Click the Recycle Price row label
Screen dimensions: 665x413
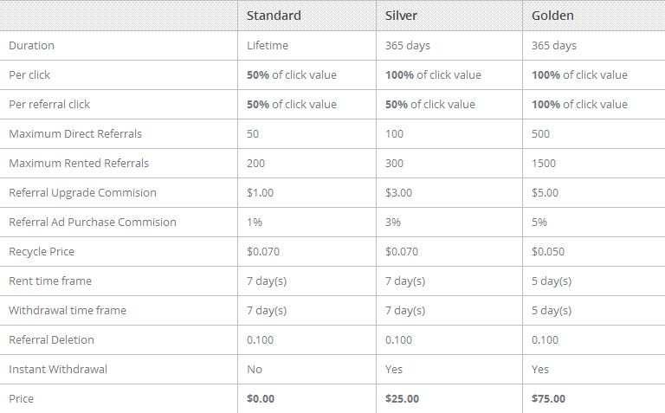click(x=42, y=251)
